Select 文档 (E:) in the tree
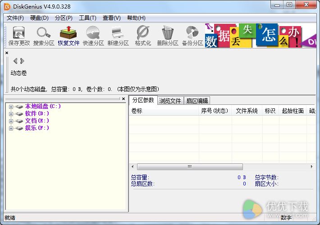 pyautogui.click(x=37, y=121)
